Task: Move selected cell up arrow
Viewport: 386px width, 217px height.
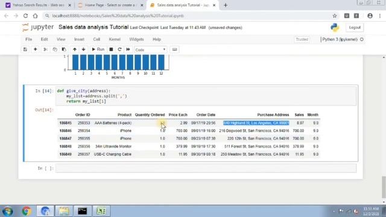Action: pos(75,49)
